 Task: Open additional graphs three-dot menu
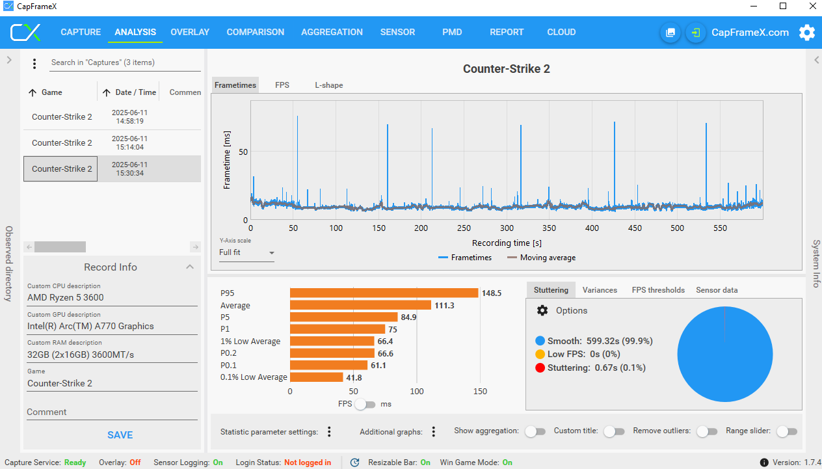(x=434, y=432)
